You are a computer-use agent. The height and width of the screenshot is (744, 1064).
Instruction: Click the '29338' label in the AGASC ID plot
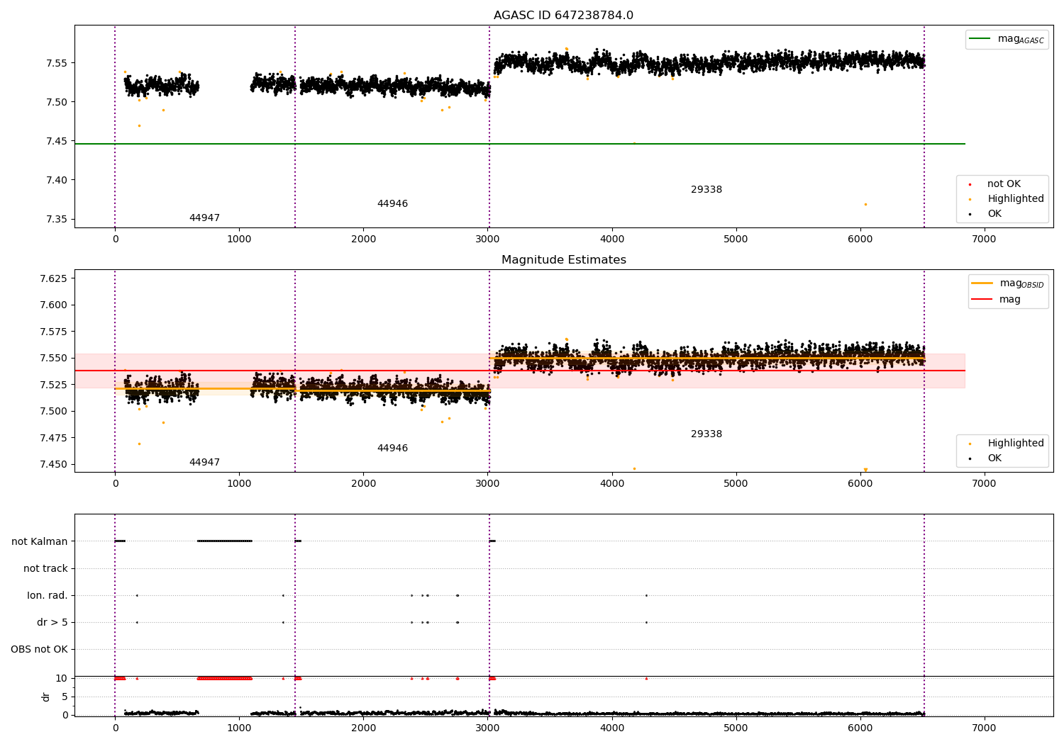[706, 190]
